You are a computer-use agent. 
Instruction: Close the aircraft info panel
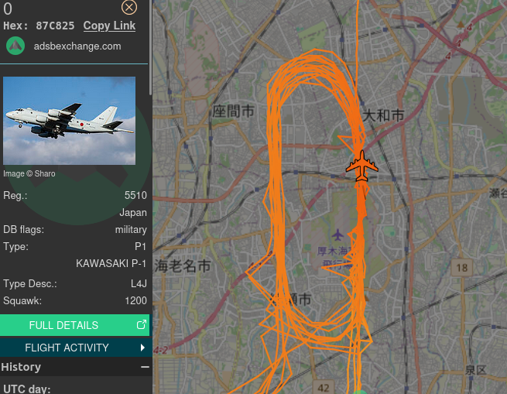pyautogui.click(x=129, y=7)
